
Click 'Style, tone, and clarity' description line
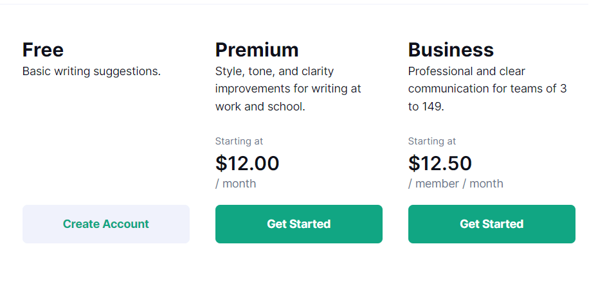pyautogui.click(x=275, y=71)
